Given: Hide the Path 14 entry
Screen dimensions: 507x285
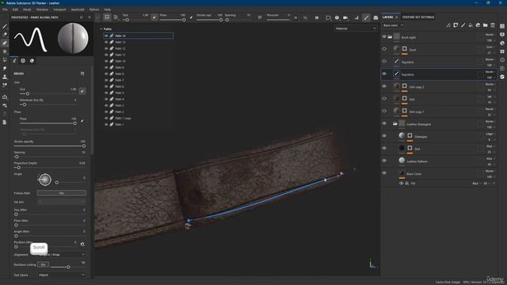Looking at the screenshot, I should (x=106, y=36).
